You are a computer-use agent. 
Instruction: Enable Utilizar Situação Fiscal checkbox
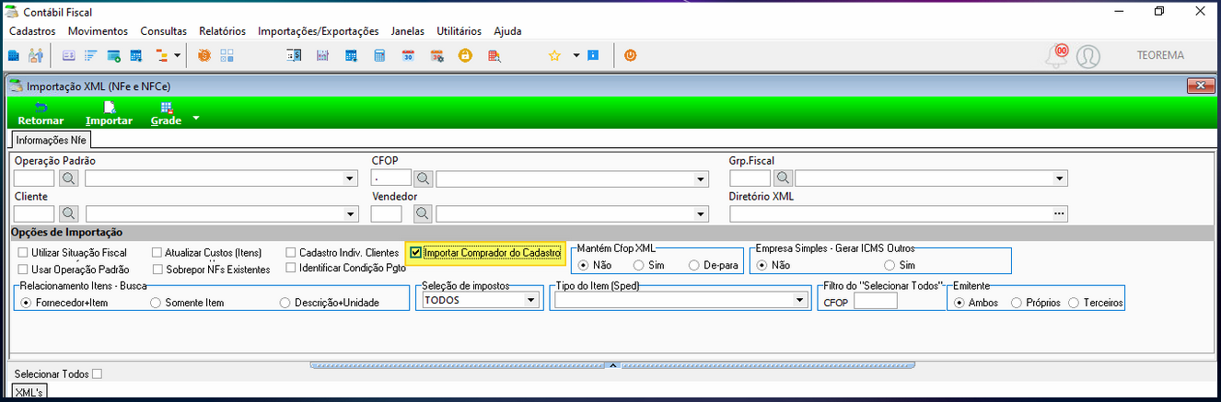23,252
